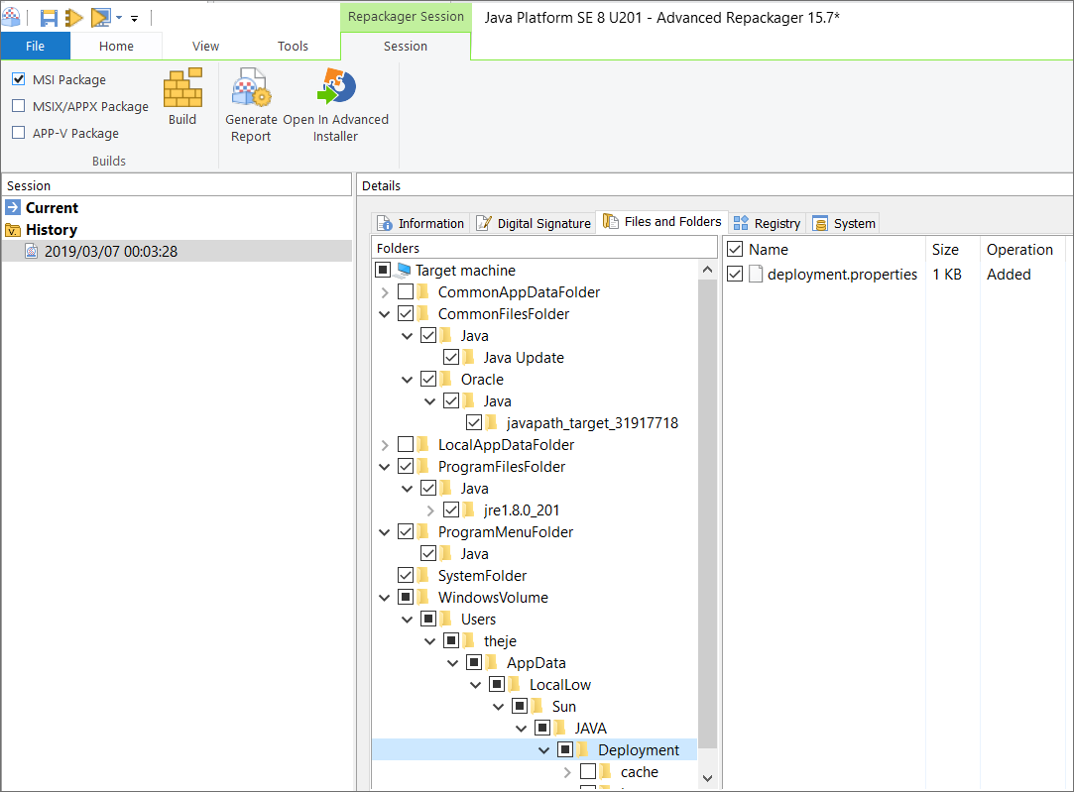
Task: Click the folder tree scrollbar down arrow
Action: coord(707,778)
